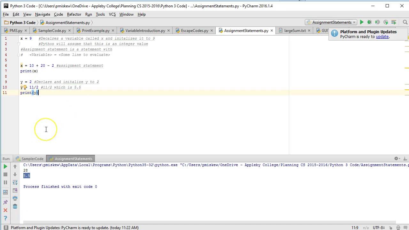Open the View menu
The width and height of the screenshot is (409, 230).
tap(27, 14)
